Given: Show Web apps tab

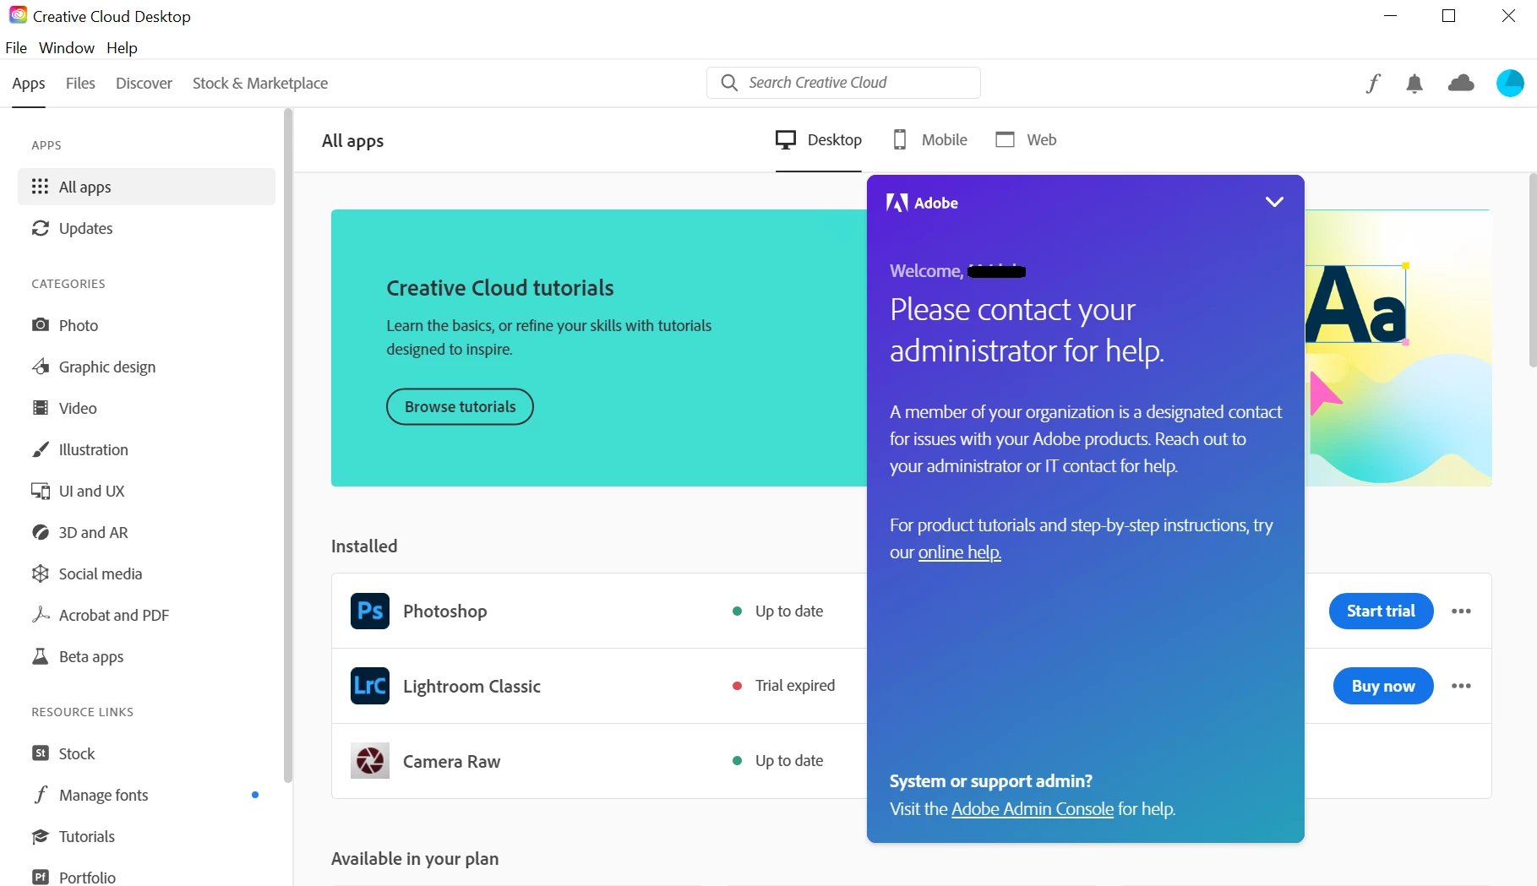Looking at the screenshot, I should tap(1026, 140).
